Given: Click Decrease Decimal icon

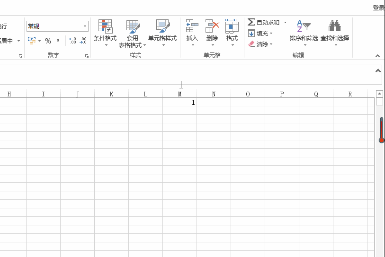Looking at the screenshot, I should [x=83, y=41].
